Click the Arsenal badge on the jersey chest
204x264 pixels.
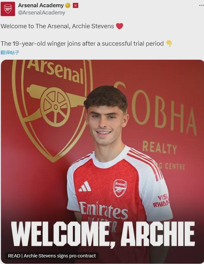pos(120,188)
